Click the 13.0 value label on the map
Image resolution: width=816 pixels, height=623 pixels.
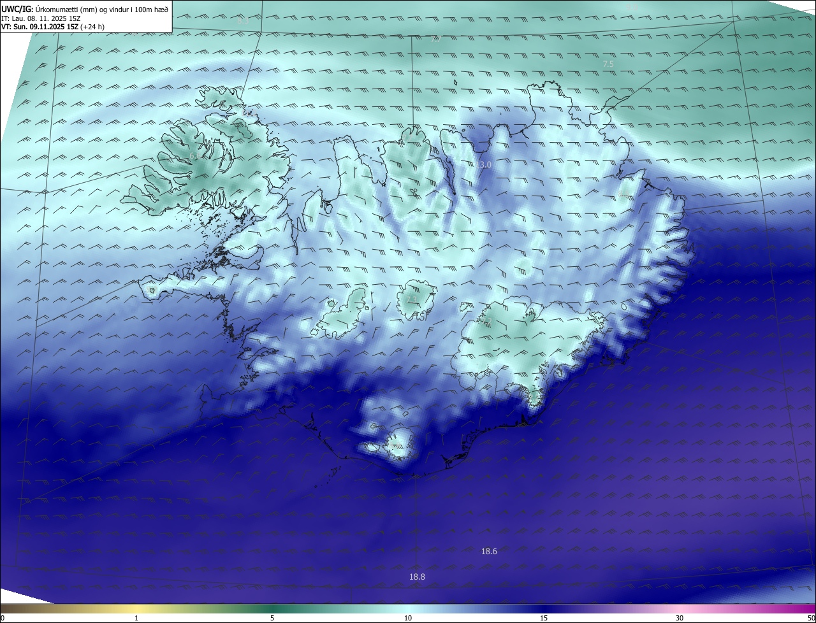[x=484, y=165]
